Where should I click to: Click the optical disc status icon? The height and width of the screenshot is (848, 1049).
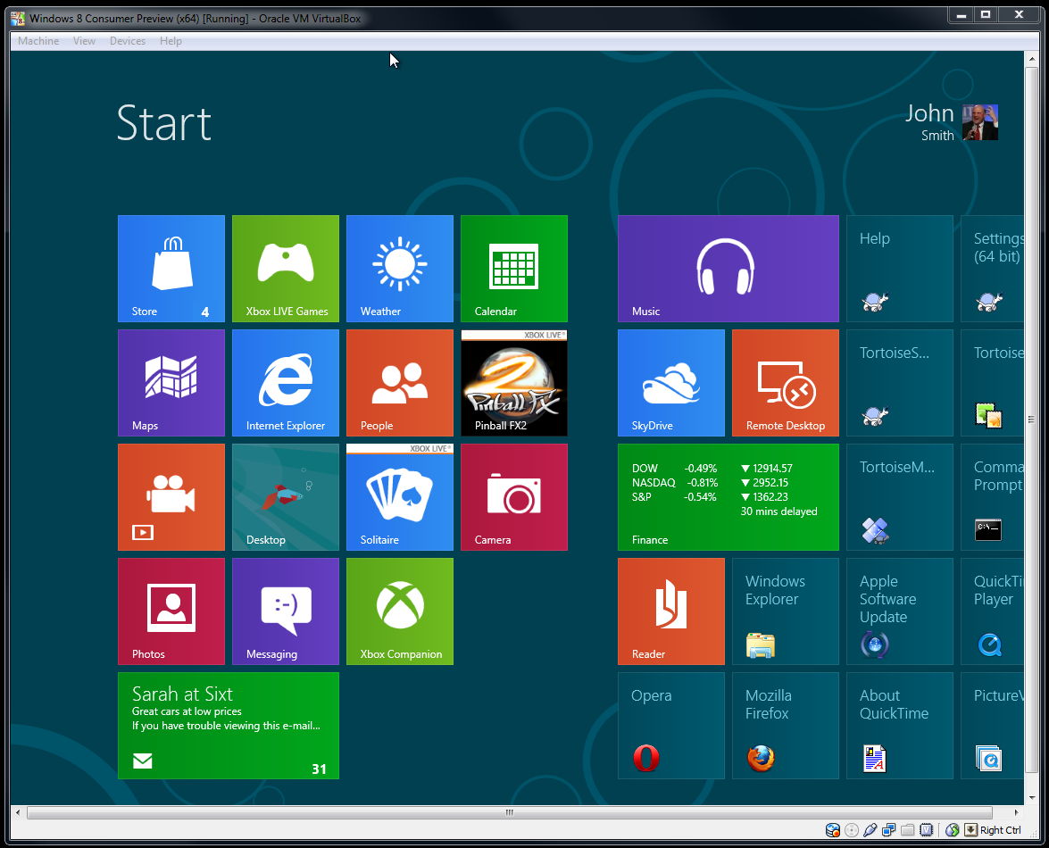point(852,830)
